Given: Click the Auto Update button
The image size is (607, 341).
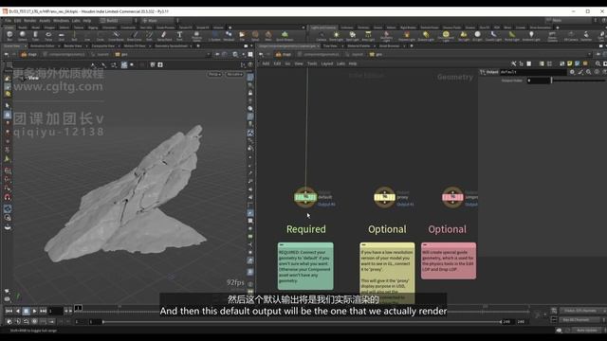Looking at the screenshot, I should coord(586,331).
